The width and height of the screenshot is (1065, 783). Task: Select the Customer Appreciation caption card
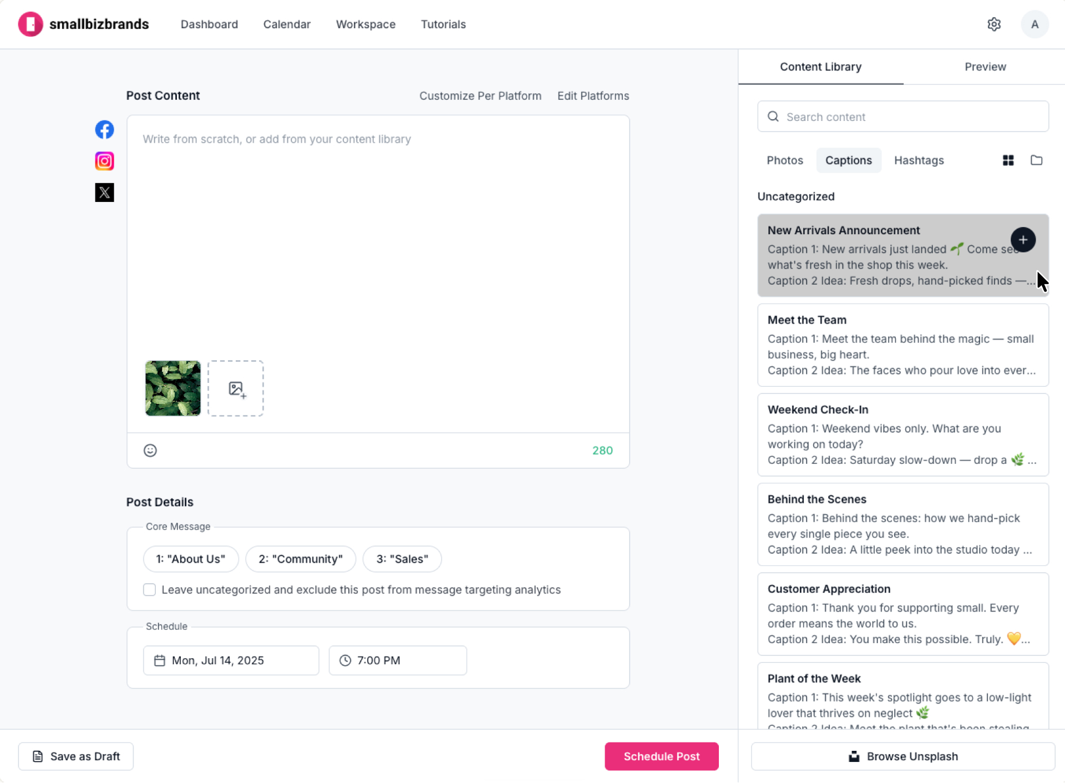902,614
